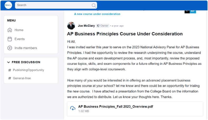
Task: Open Home from the menu
Action: [x=19, y=30]
